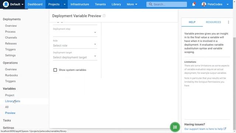Expand the Projects dropdown arrow
The height and width of the screenshot is (133, 236).
[65, 4]
